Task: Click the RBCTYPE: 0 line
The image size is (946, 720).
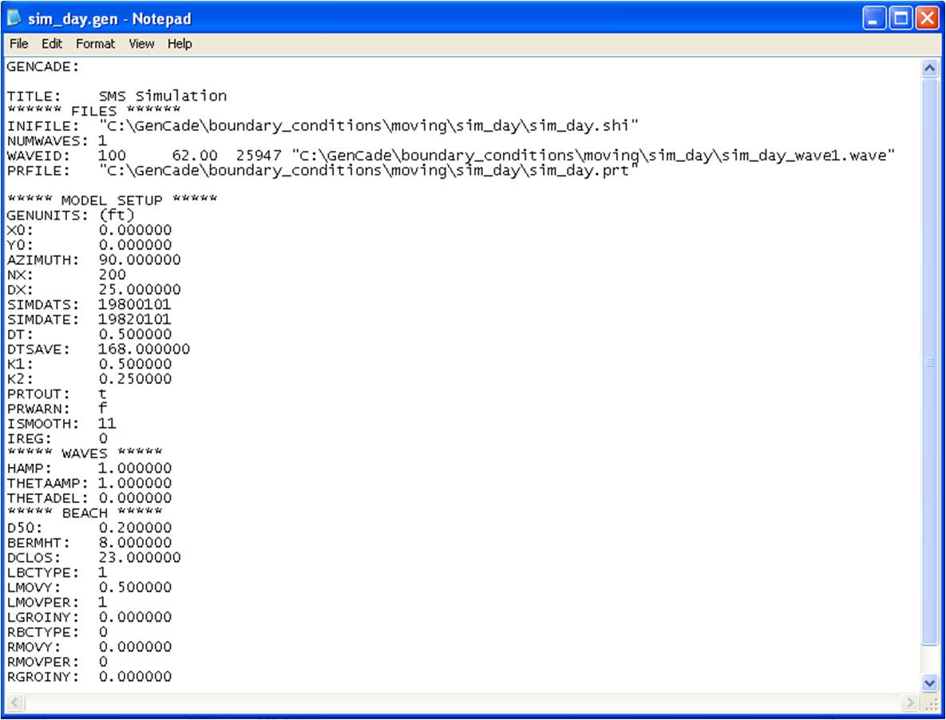Action: (x=57, y=632)
